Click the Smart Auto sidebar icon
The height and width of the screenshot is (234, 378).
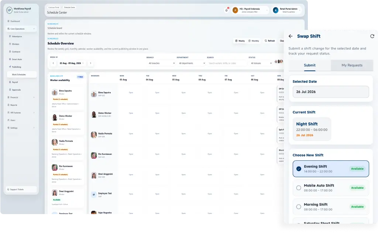coord(10,59)
